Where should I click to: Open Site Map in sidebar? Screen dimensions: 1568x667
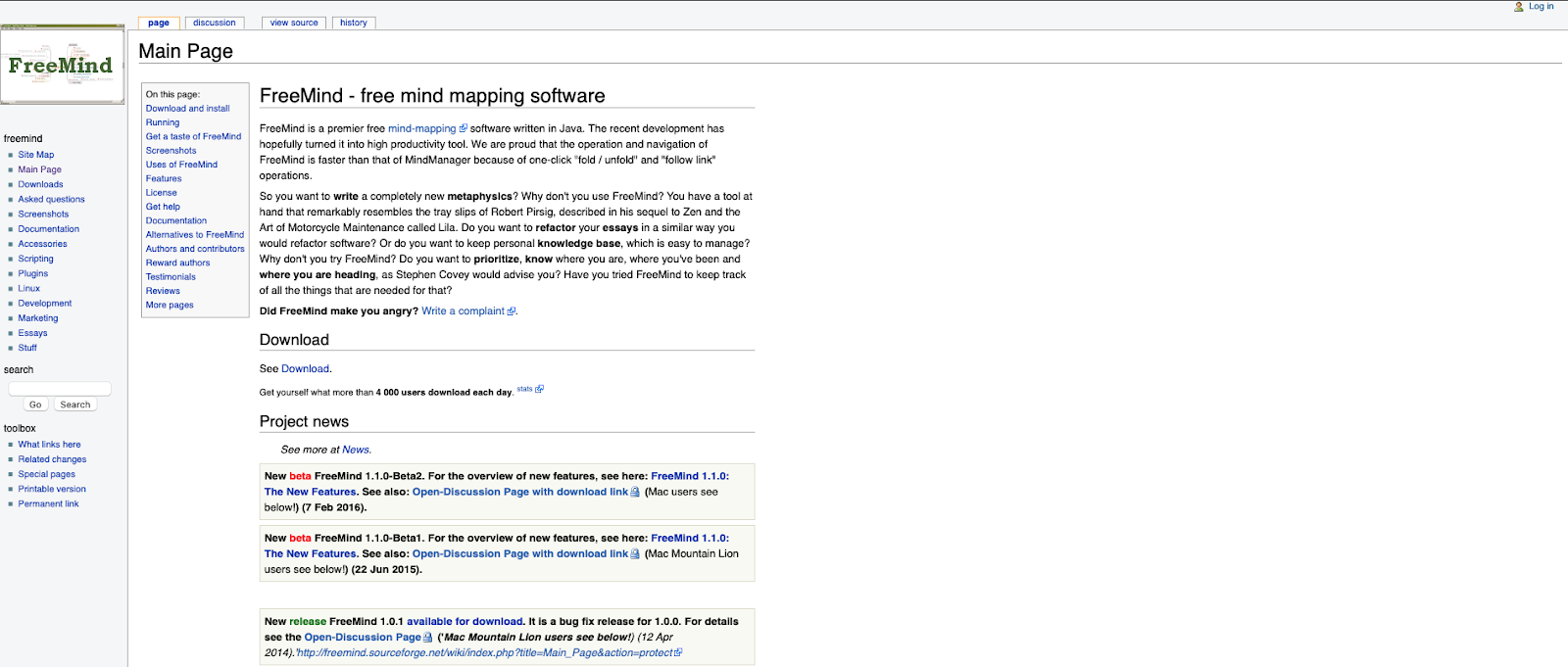(36, 155)
